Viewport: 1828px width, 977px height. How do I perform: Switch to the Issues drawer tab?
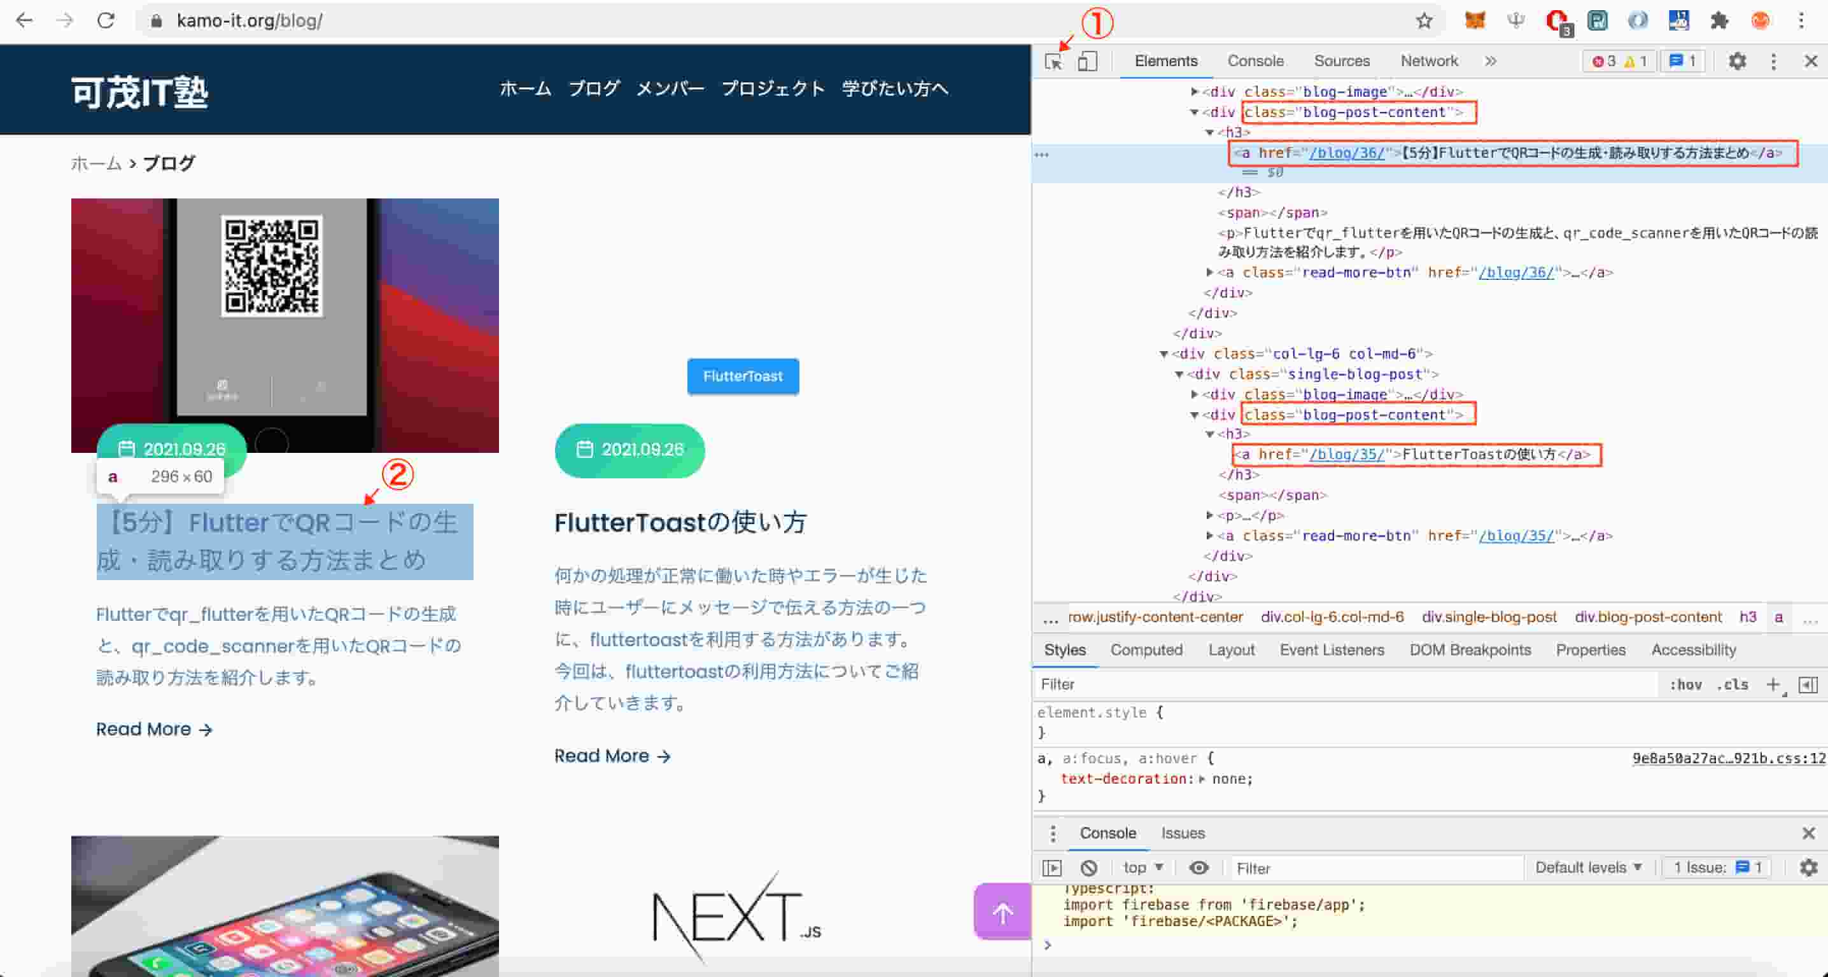tap(1182, 833)
